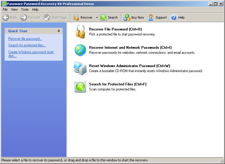This screenshot has width=225, height=164.
Task: Click the Recover padlocks toolbar icon
Action: pos(76,17)
